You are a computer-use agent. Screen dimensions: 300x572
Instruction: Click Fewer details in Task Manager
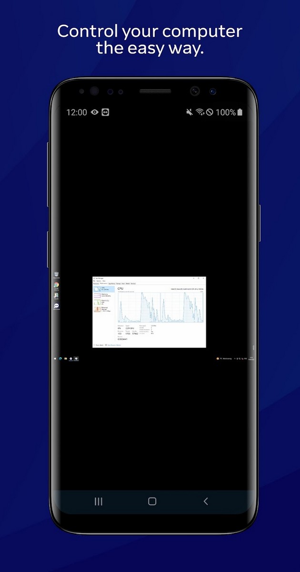(x=99, y=345)
